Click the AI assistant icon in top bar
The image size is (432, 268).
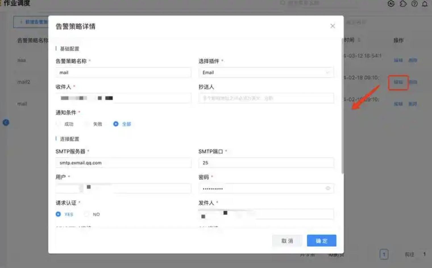pyautogui.click(x=391, y=4)
